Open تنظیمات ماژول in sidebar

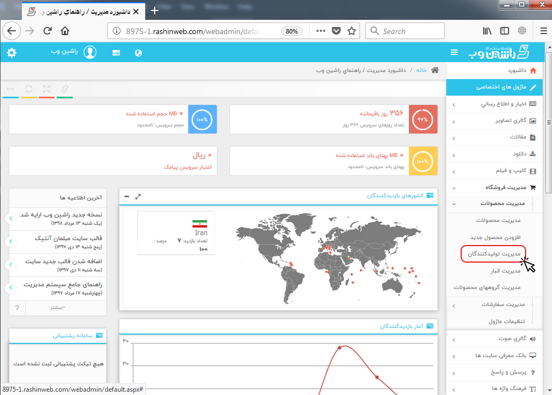pyautogui.click(x=506, y=321)
